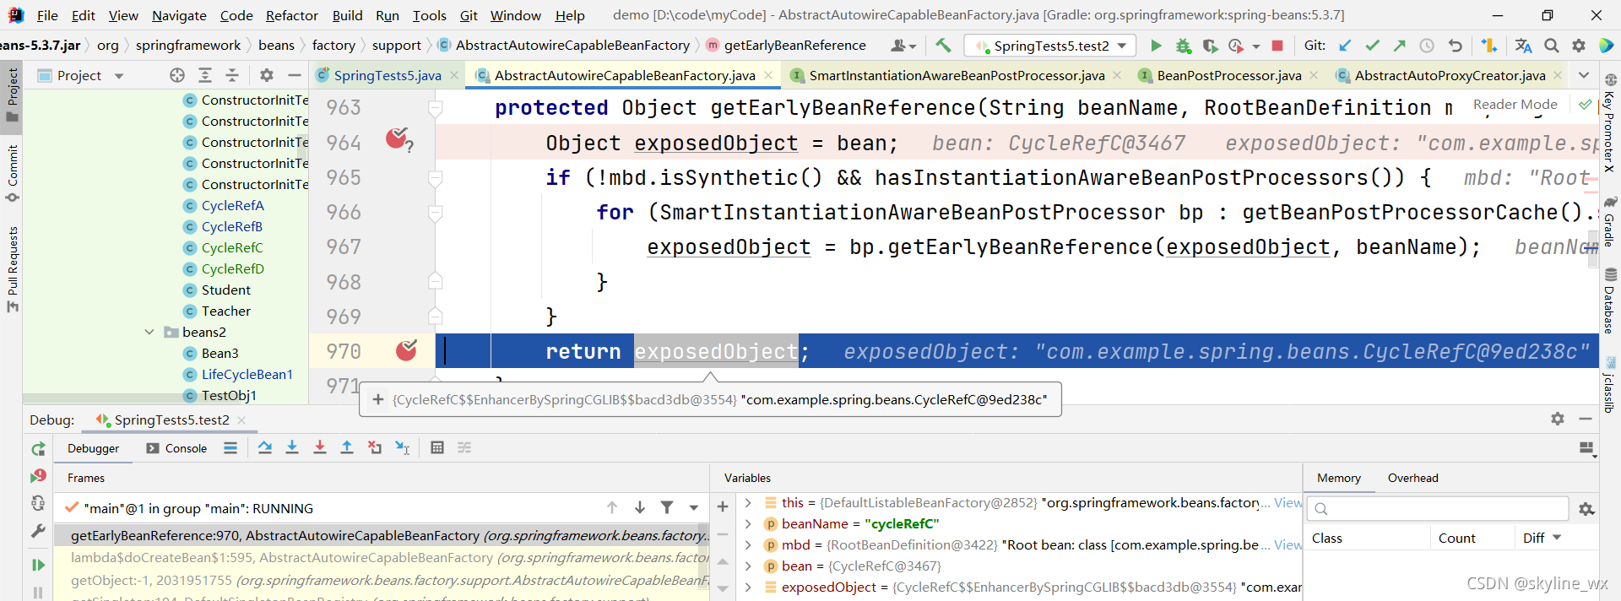
Task: Show hidden editor tabs chevron
Action: click(1584, 75)
